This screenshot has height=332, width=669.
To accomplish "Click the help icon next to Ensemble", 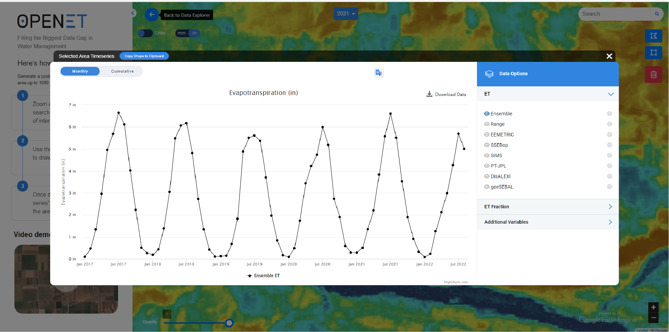I will tap(609, 114).
